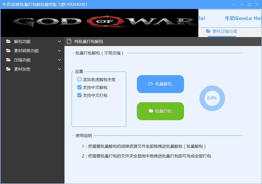
Task: Click the 批量打包解包（不带压缩）section heading
Action: [99, 53]
